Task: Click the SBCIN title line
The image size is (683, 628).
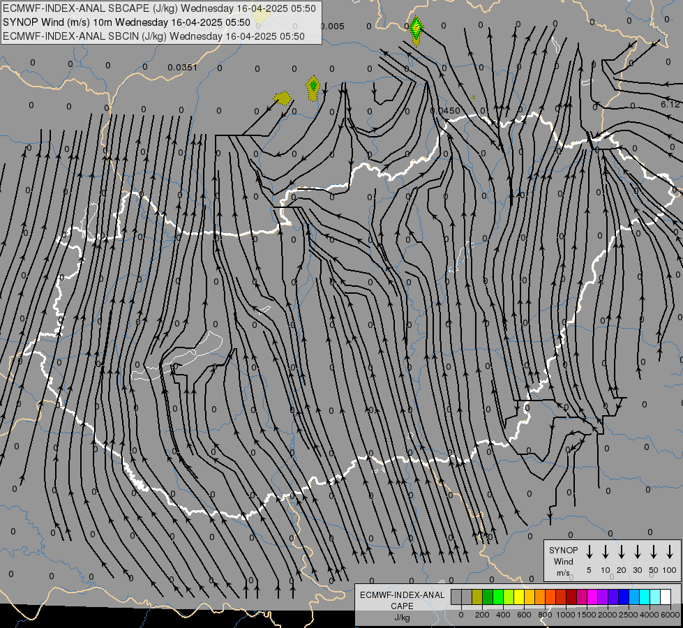Action: (x=153, y=36)
